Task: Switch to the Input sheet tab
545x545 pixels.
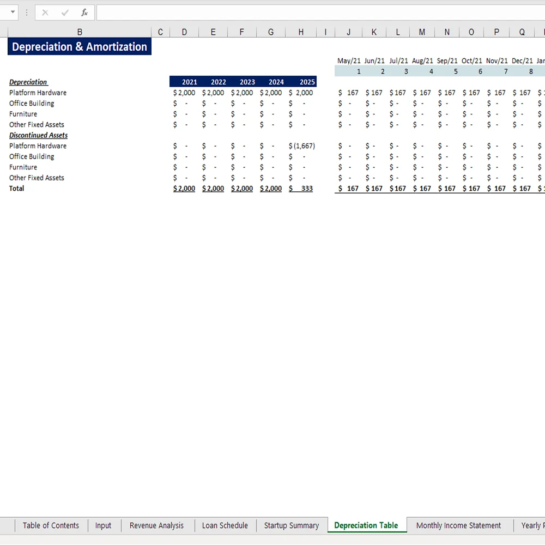Action: click(103, 525)
